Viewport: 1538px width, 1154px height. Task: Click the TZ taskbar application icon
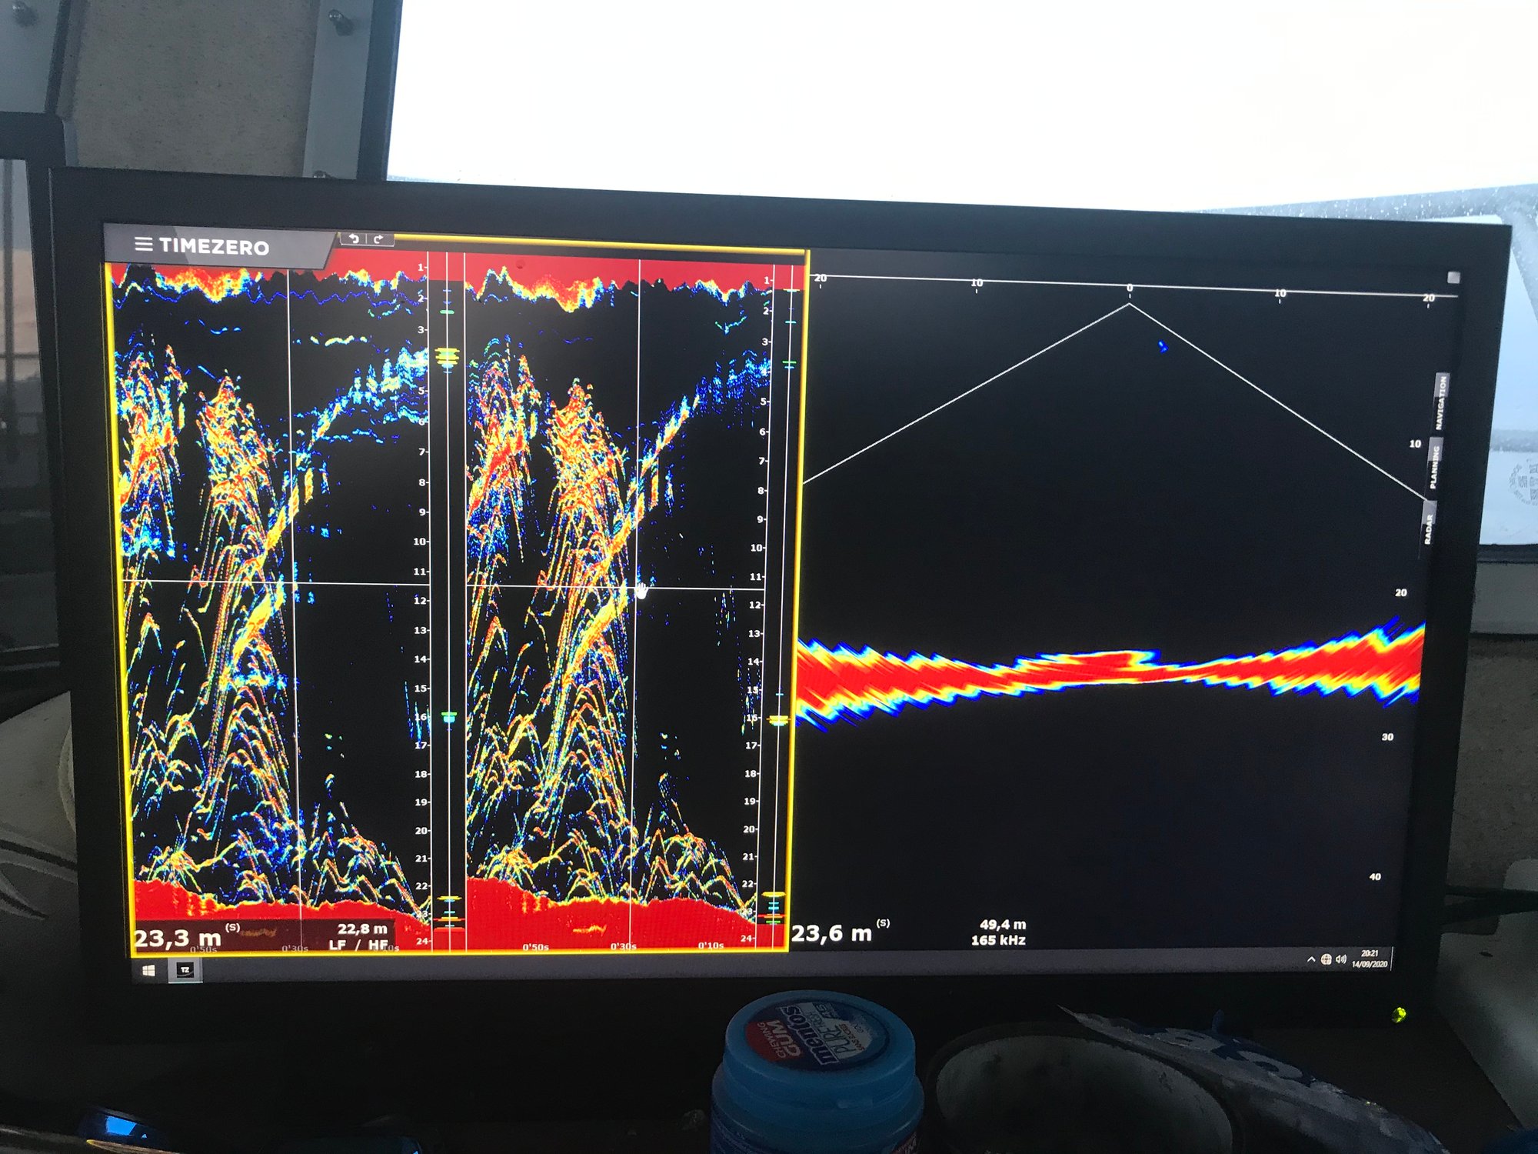coord(185,970)
